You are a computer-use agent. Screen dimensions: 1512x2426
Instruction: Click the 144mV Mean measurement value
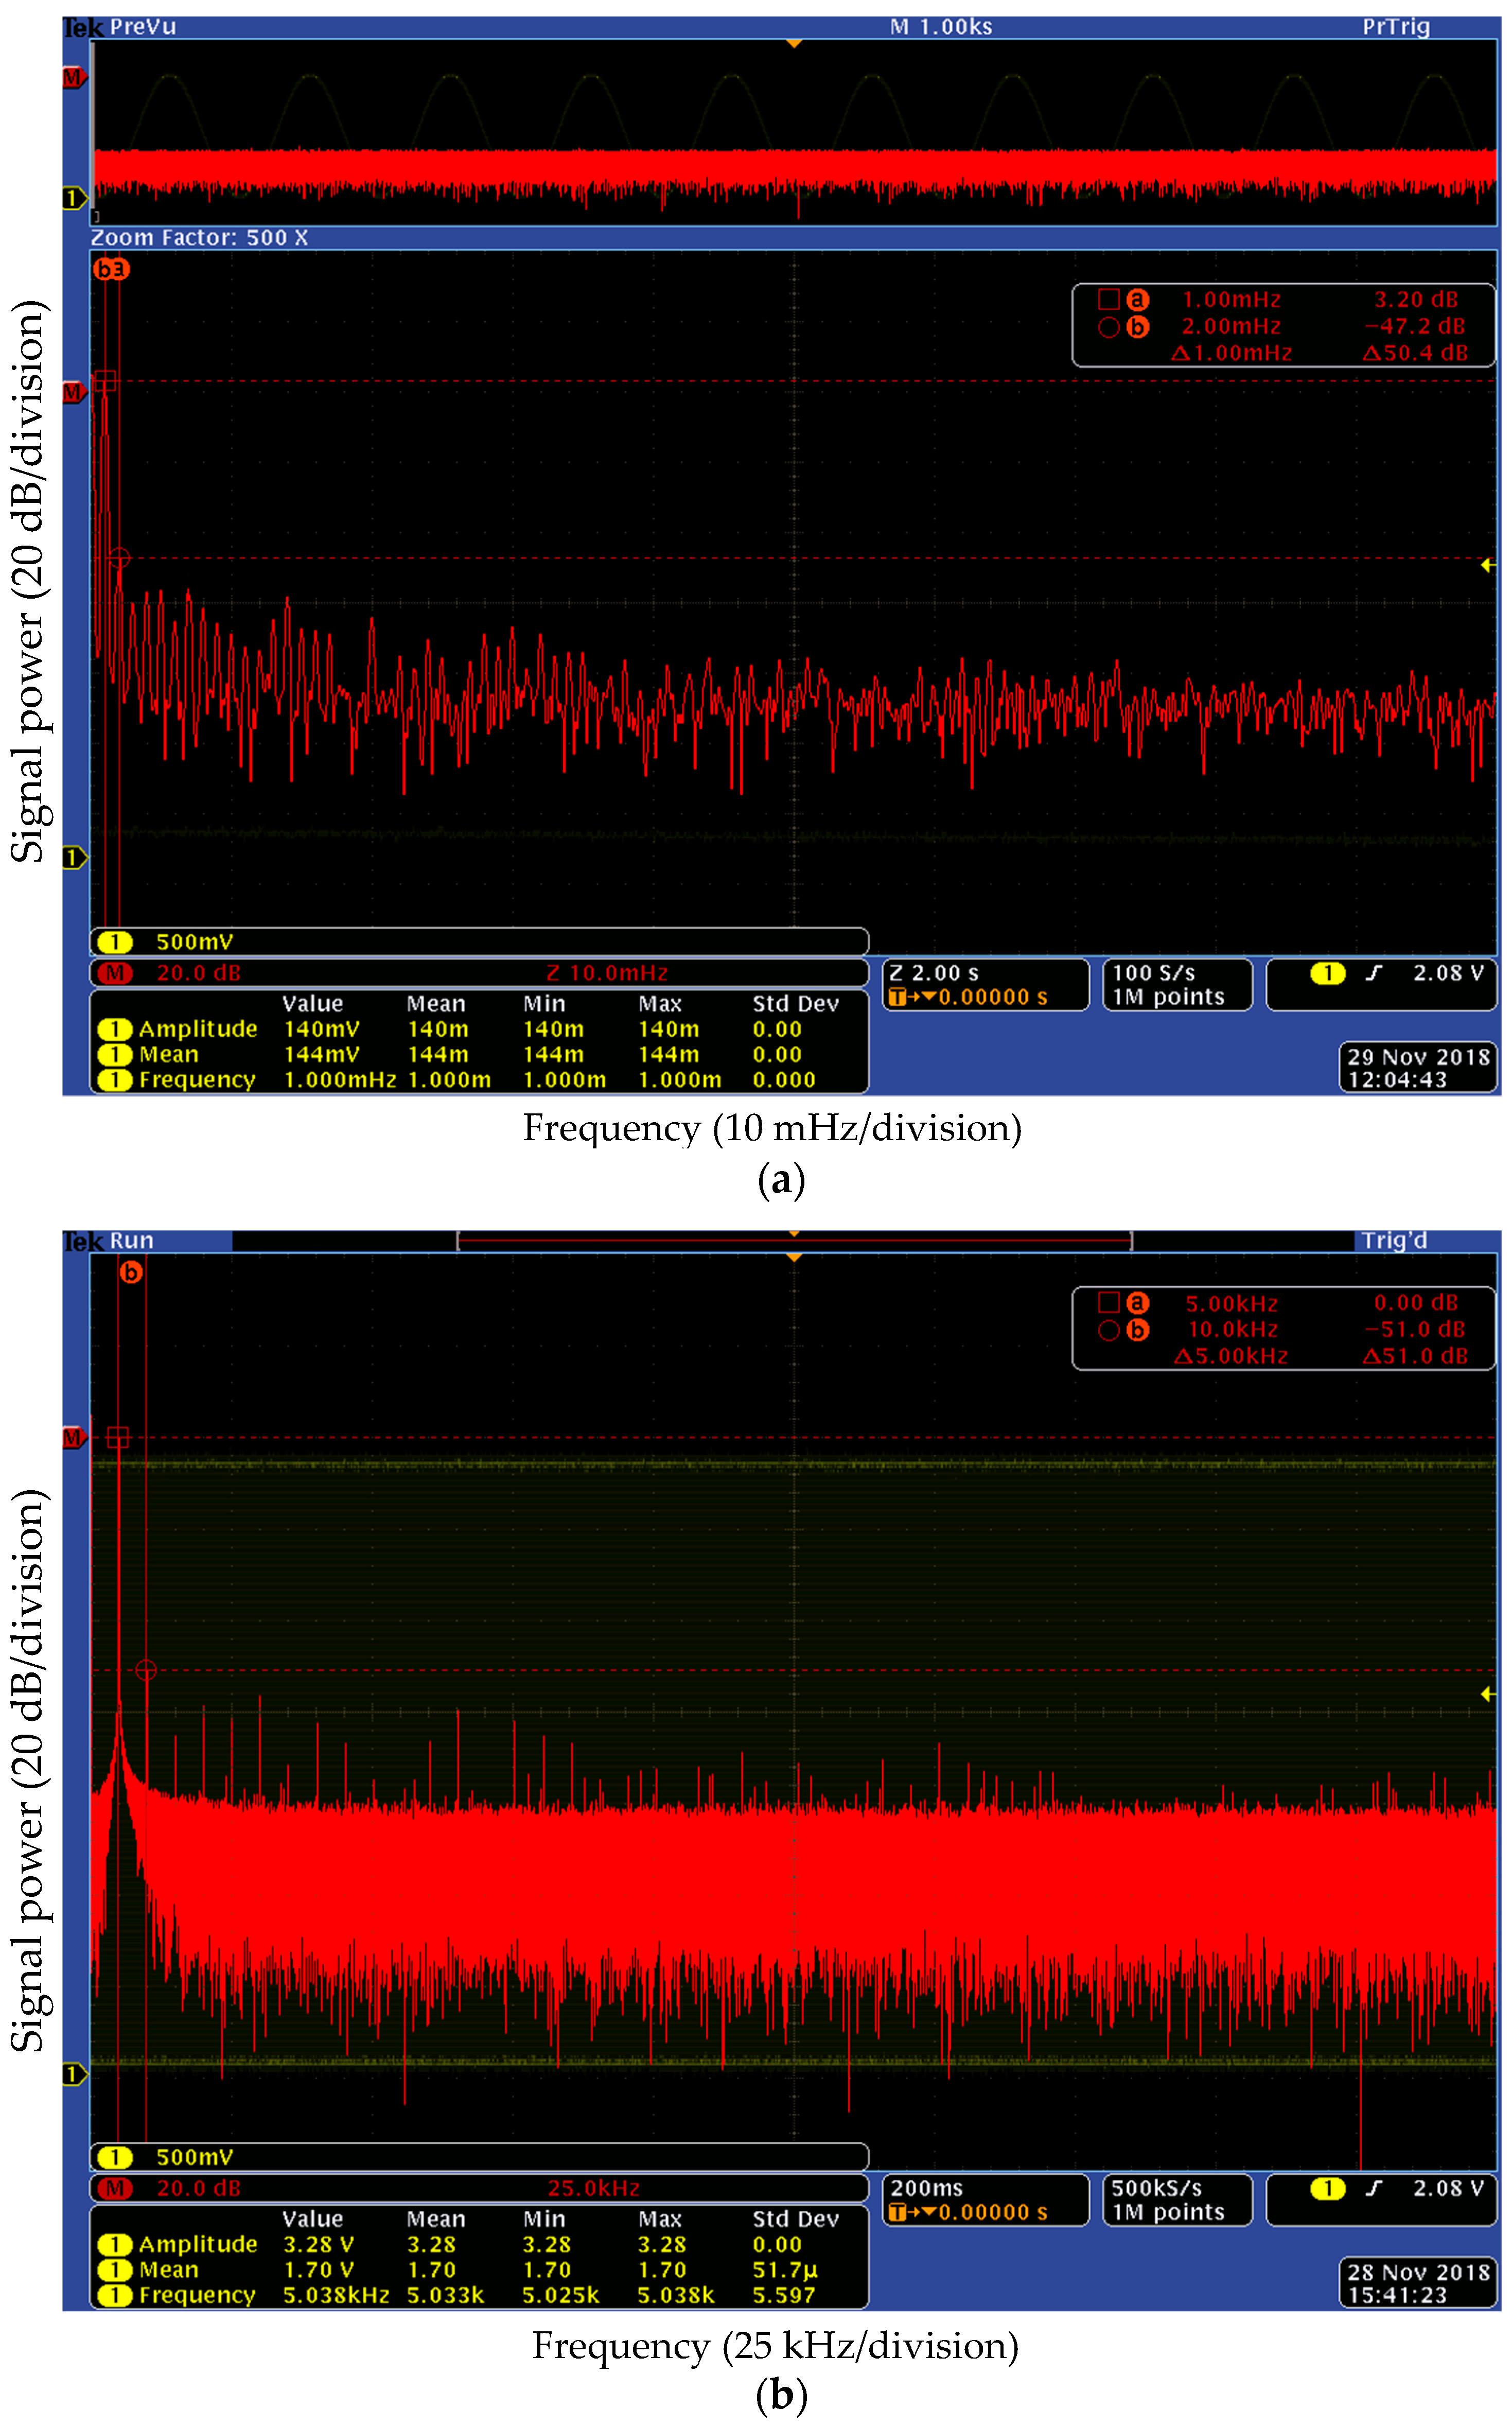pyautogui.click(x=322, y=1054)
